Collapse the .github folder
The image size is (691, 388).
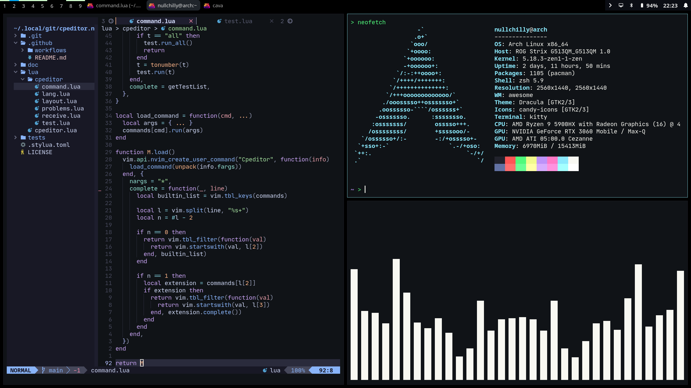click(16, 43)
